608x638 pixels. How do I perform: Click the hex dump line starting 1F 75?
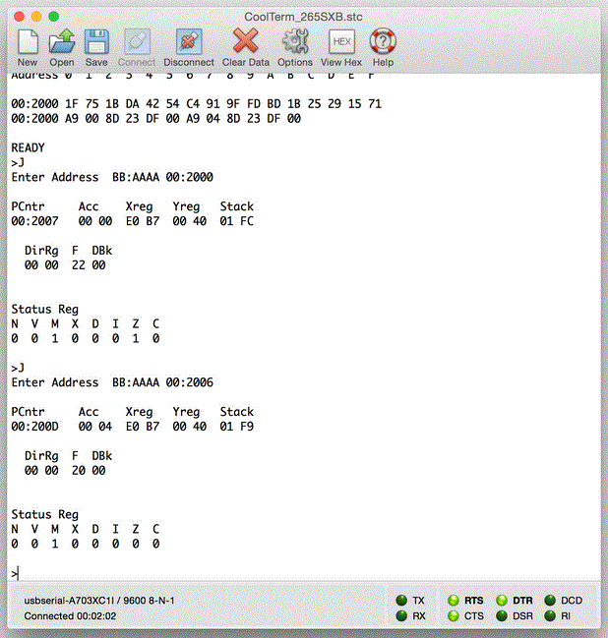pyautogui.click(x=197, y=104)
